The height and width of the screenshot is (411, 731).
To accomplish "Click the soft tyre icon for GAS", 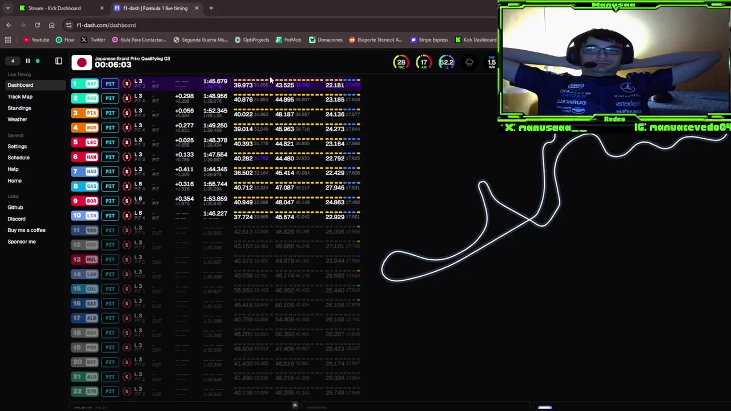I will click(127, 186).
